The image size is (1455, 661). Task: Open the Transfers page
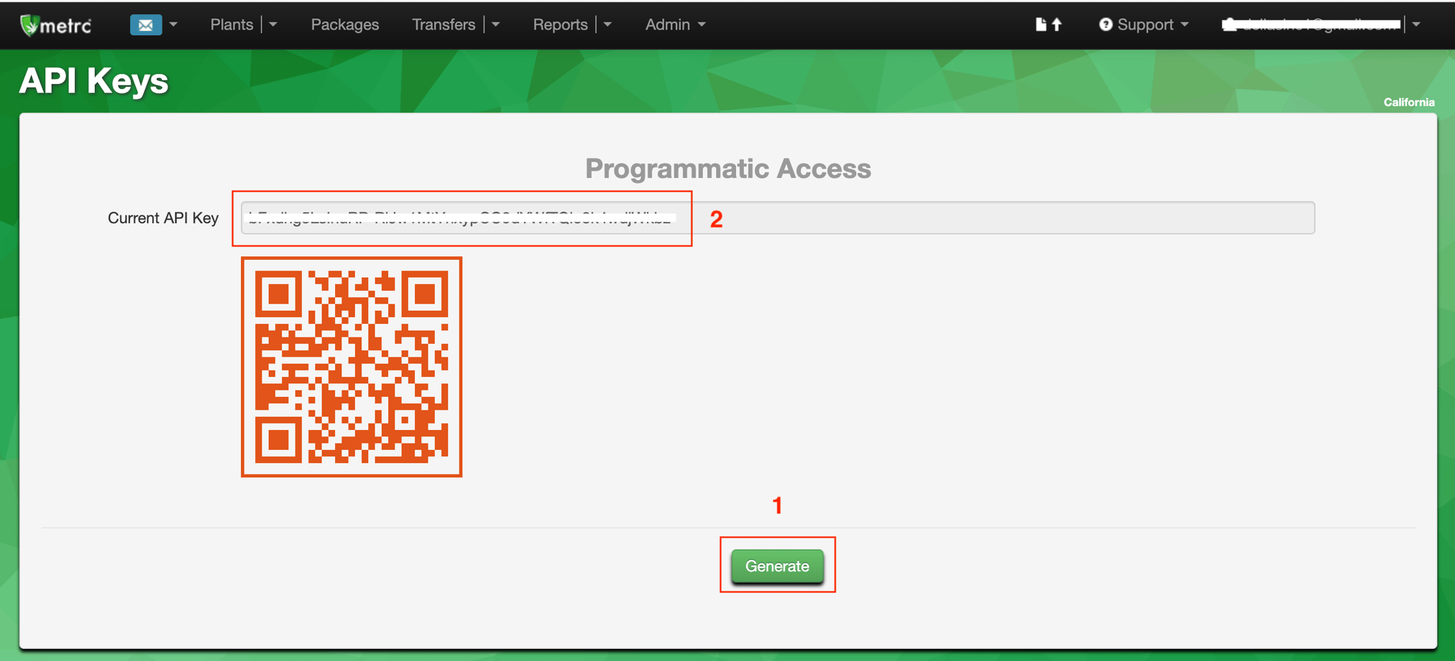[443, 23]
